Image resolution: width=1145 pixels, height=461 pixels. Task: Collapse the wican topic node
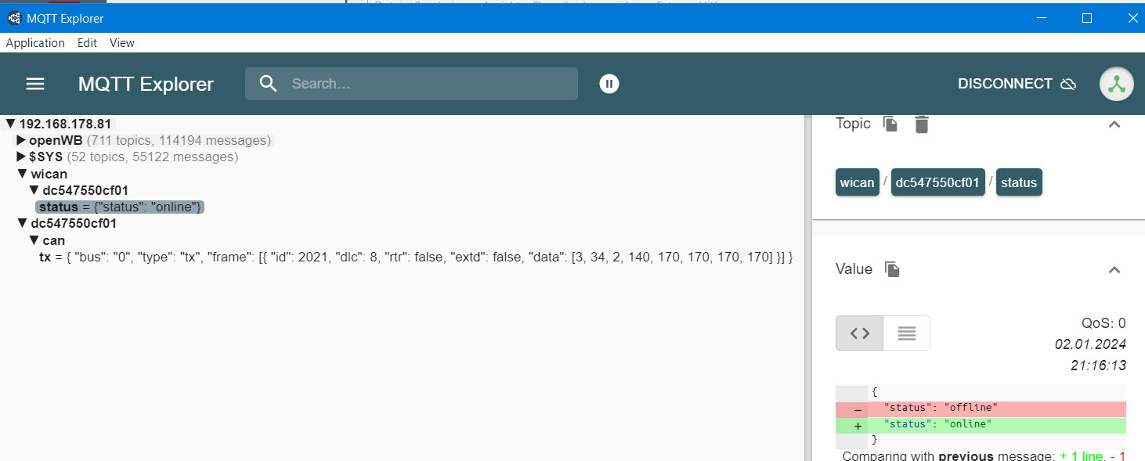(x=22, y=174)
